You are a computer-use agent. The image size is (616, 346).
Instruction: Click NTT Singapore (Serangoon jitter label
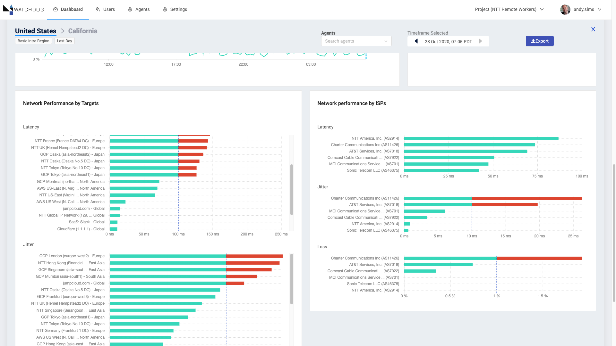click(x=70, y=310)
